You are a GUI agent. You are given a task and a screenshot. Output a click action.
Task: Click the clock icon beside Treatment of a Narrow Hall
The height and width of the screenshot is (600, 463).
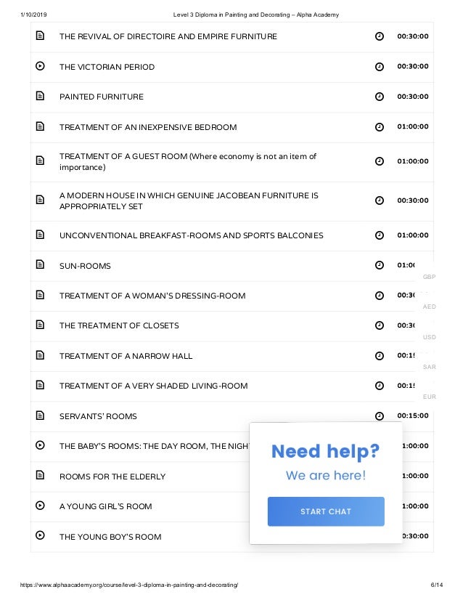tap(380, 356)
